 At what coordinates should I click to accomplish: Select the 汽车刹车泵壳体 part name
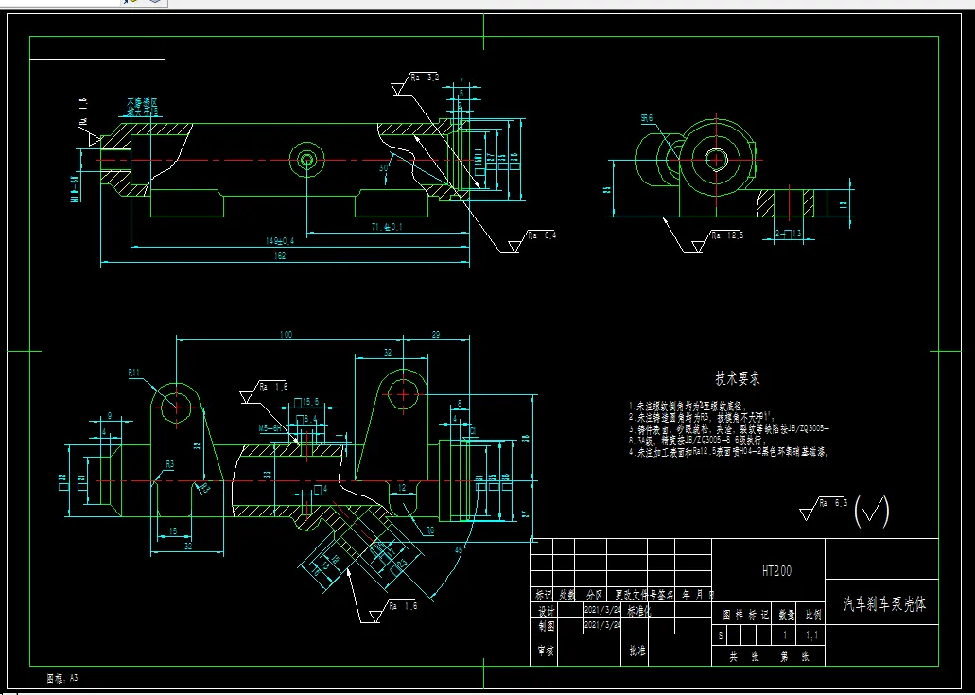[884, 603]
